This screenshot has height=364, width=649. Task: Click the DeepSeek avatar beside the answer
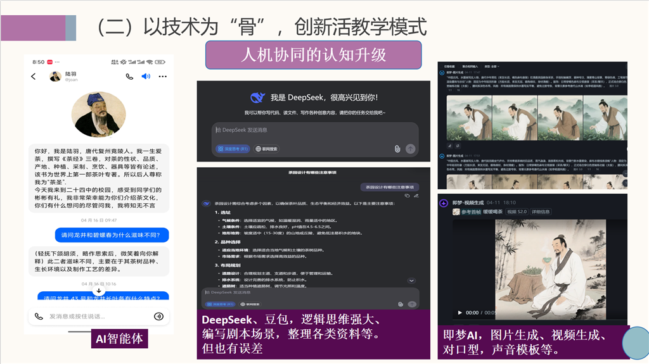pos(206,203)
